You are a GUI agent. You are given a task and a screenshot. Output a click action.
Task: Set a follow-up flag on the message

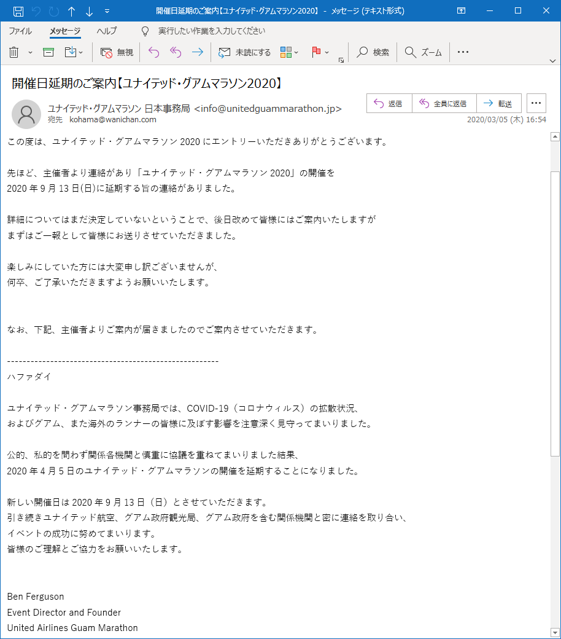click(315, 52)
